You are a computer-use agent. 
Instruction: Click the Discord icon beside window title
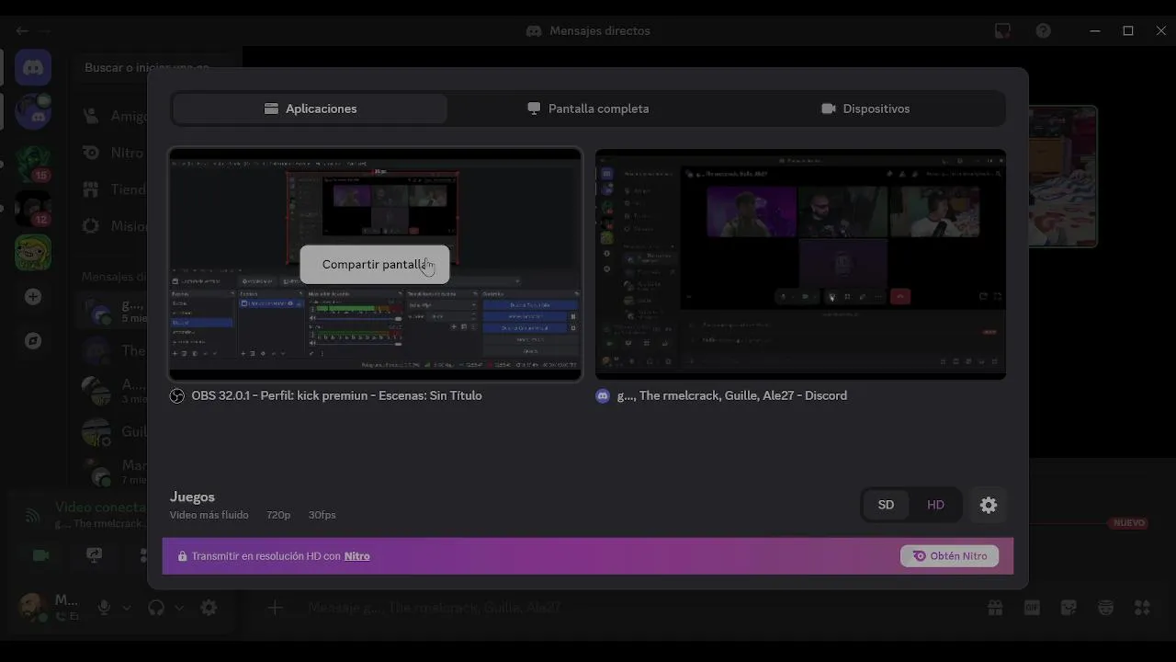(x=603, y=395)
